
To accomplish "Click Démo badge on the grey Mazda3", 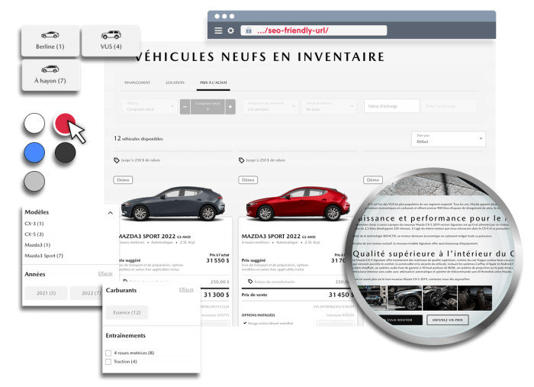I will 123,180.
